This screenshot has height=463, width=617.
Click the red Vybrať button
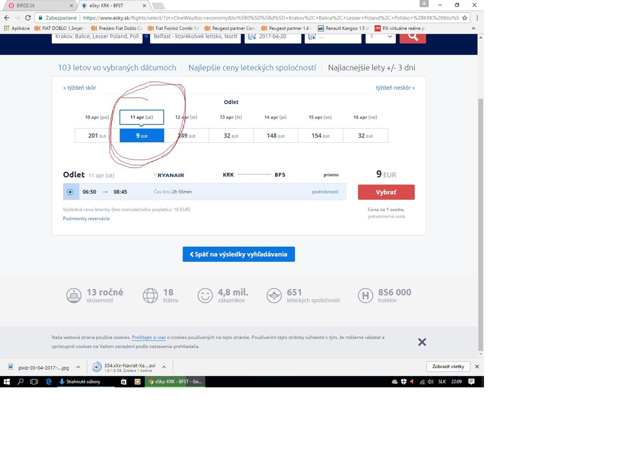point(386,192)
